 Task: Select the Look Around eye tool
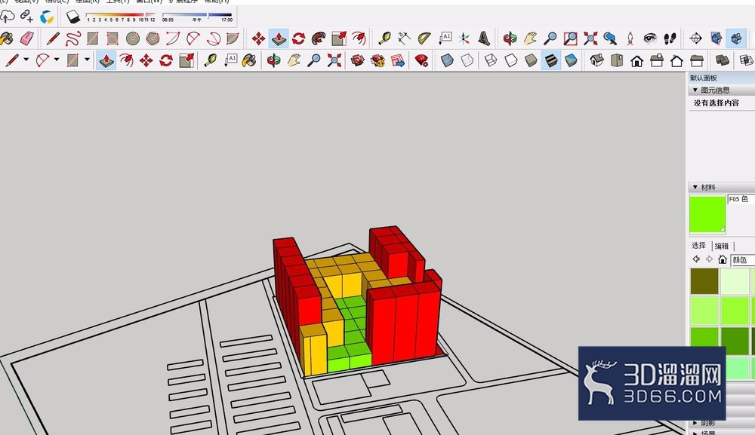point(650,38)
